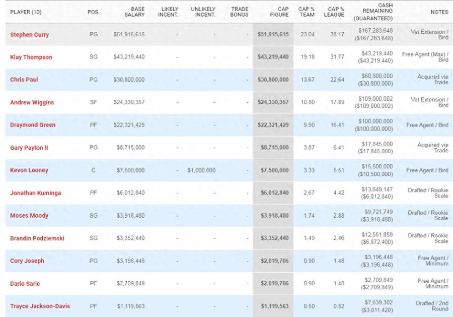Image resolution: width=453 pixels, height=317 pixels.
Task: Select Moses Moody's $3,918,480 cap figure
Action: click(x=274, y=216)
